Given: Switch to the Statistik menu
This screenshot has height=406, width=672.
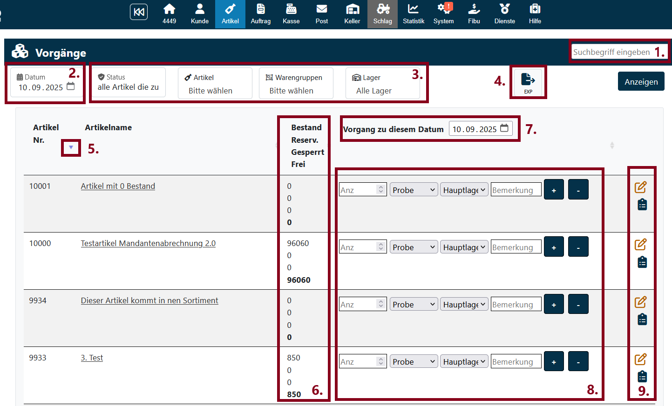Looking at the screenshot, I should tap(413, 14).
